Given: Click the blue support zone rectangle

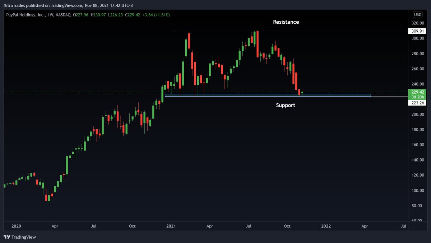Looking at the screenshot, I should click(x=268, y=95).
